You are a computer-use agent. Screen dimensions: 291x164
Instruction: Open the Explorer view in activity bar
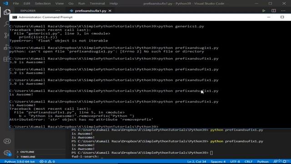pos(7,12)
